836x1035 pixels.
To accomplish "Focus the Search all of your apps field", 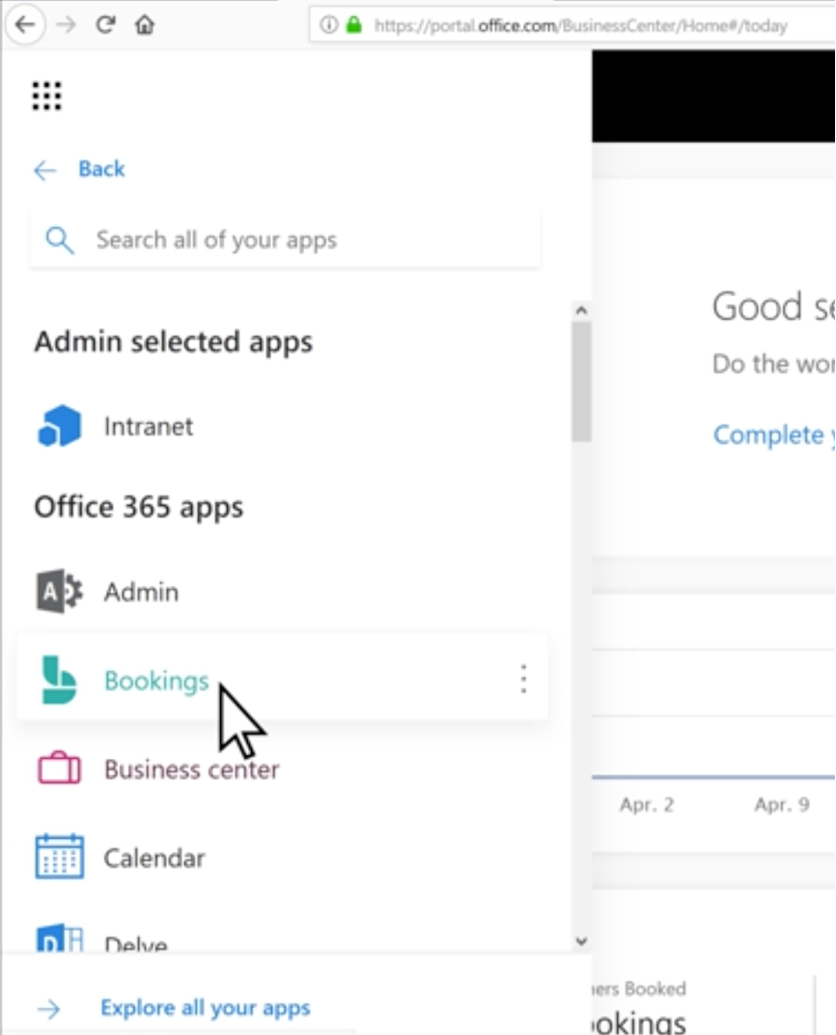I will pyautogui.click(x=285, y=239).
